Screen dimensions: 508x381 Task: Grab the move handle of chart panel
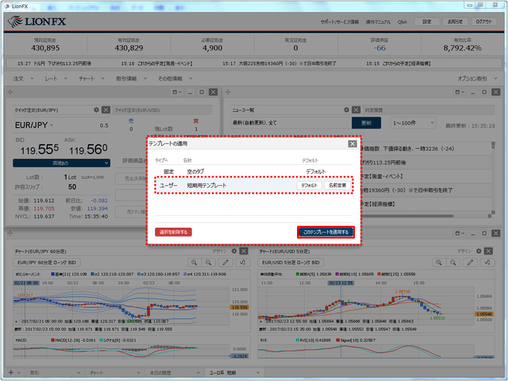10,233
